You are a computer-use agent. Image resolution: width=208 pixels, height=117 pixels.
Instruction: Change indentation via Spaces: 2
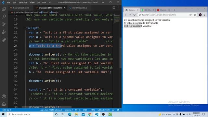pos(69,110)
